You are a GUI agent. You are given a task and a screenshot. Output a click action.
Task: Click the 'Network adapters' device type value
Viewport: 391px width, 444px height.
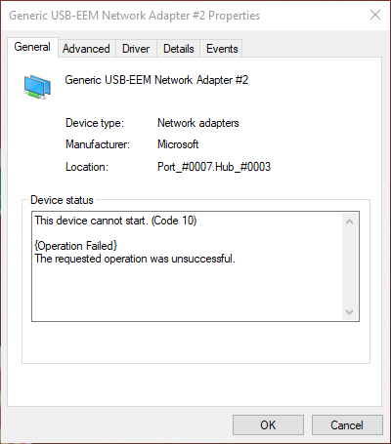198,123
